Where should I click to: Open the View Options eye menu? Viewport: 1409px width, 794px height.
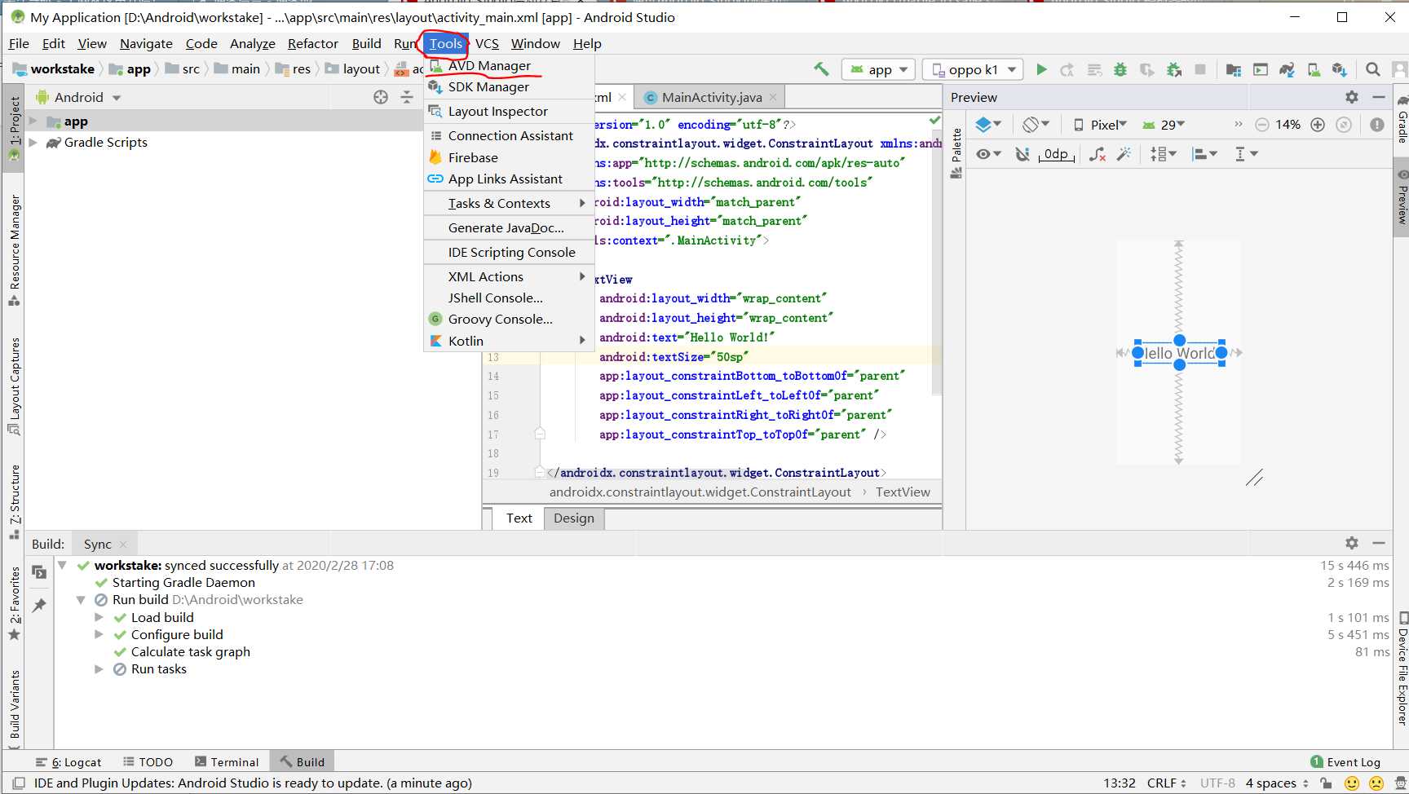coord(988,154)
